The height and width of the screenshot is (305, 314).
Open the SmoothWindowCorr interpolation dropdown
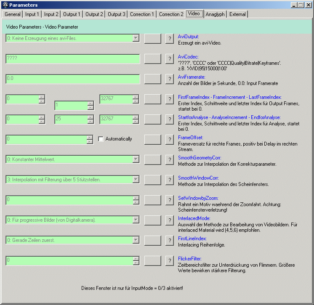(136, 180)
